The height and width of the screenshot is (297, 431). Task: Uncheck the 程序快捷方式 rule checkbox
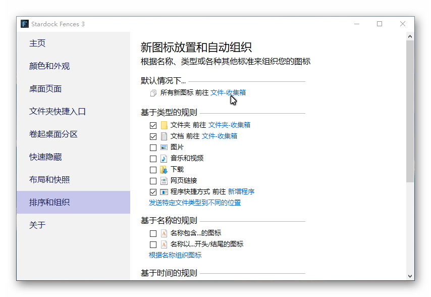point(153,192)
